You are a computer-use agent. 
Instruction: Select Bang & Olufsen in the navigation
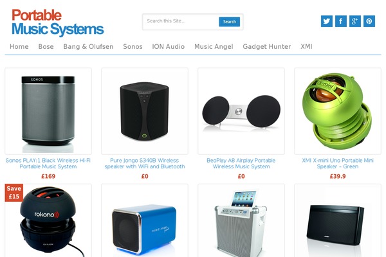tap(88, 46)
